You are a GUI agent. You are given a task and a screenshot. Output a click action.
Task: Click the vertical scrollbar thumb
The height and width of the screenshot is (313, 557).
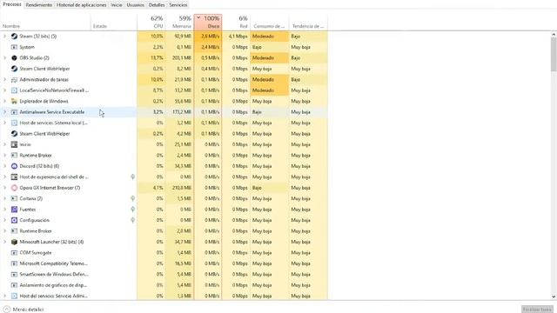pyautogui.click(x=554, y=54)
